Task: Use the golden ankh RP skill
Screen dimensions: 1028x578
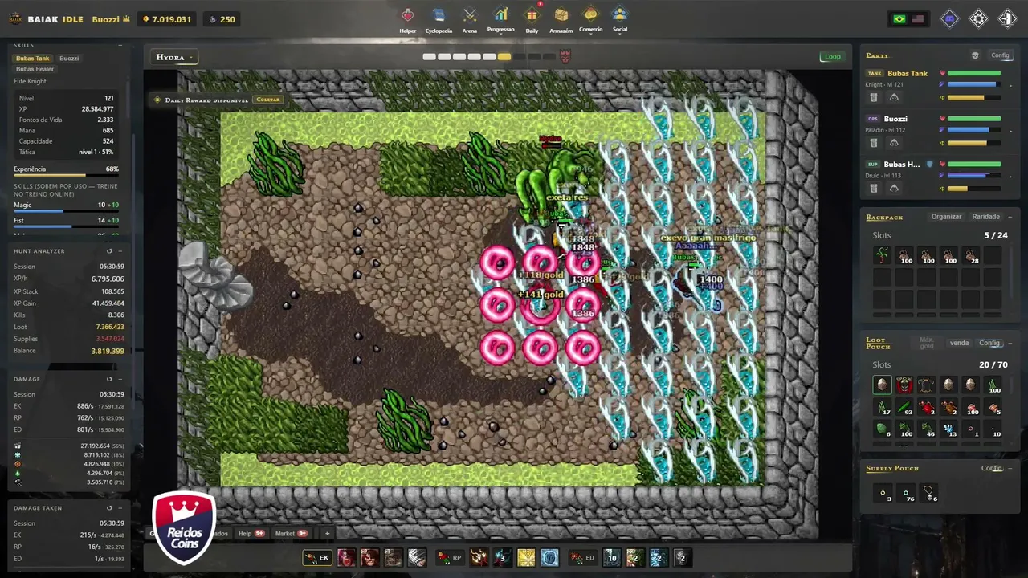Action: tap(526, 557)
